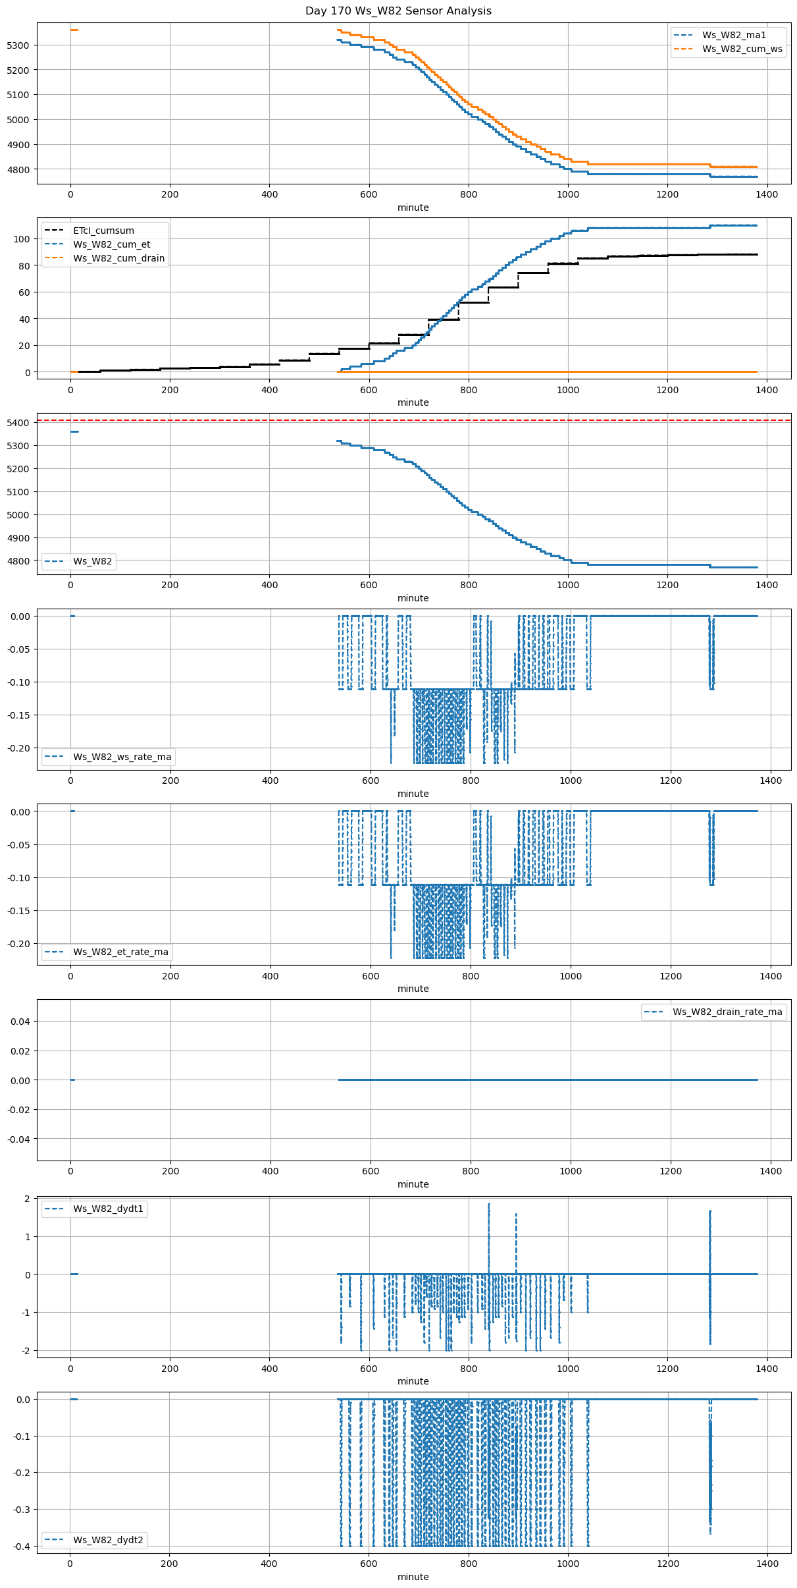797x1588 pixels.
Task: Click the orange line sample beside Ws_W82_cum_ws
Action: click(x=685, y=49)
